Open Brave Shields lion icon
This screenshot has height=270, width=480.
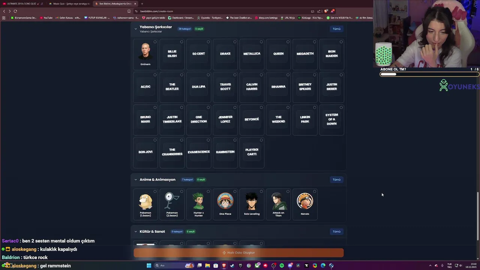click(x=326, y=11)
